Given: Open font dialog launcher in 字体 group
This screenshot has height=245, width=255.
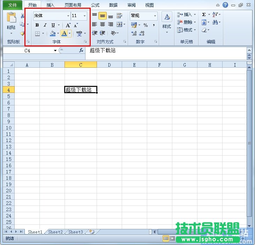Looking at the screenshot, I should [x=85, y=42].
